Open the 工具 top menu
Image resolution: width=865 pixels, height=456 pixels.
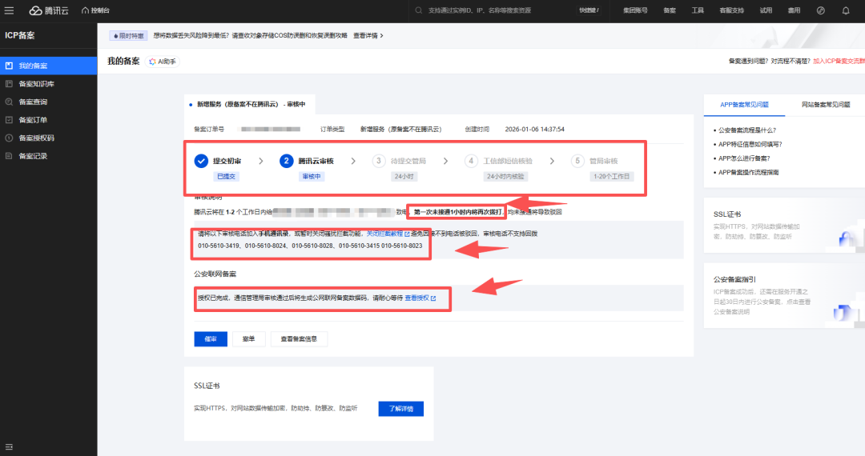point(698,10)
